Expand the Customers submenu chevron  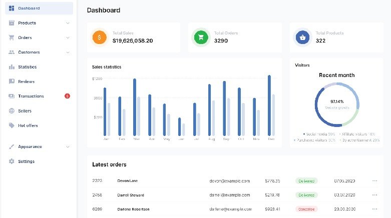pyautogui.click(x=68, y=52)
